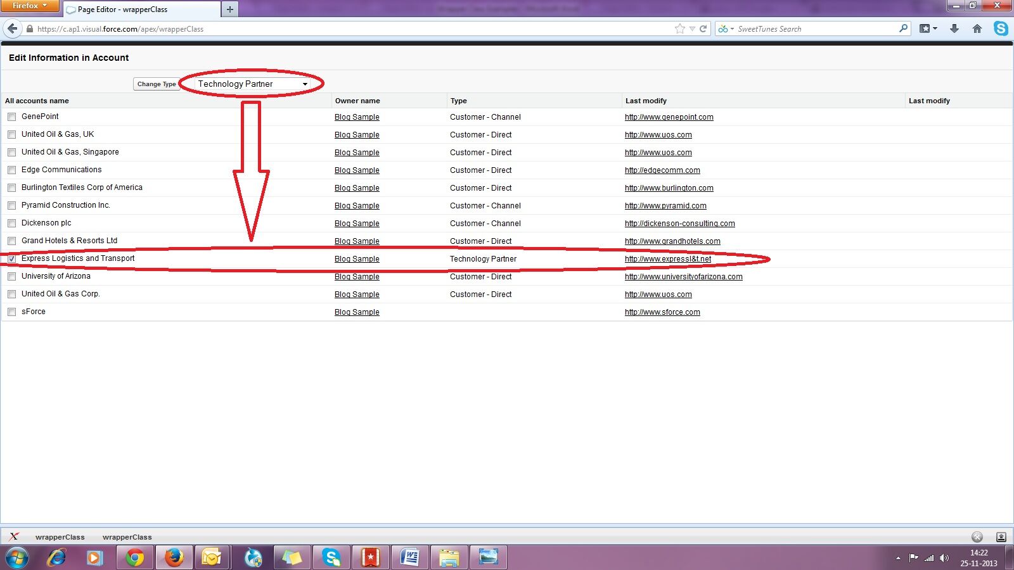Viewport: 1014px width, 570px height.
Task: Click the Skype icon in the browser toolbar
Action: point(1001,28)
